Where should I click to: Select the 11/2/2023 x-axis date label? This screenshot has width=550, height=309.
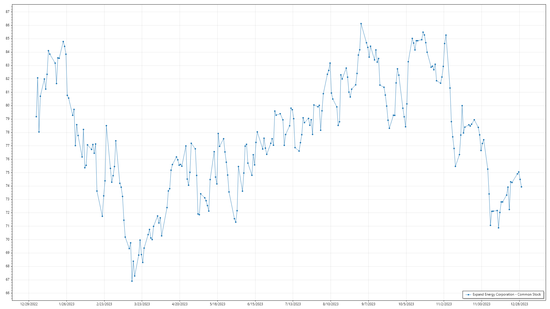(444, 304)
